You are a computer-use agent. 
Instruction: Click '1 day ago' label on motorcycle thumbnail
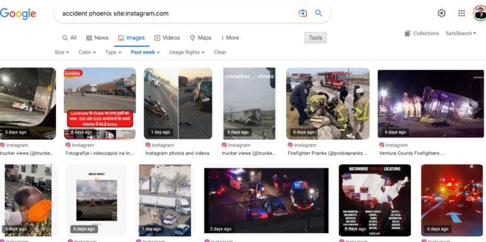pos(161,132)
